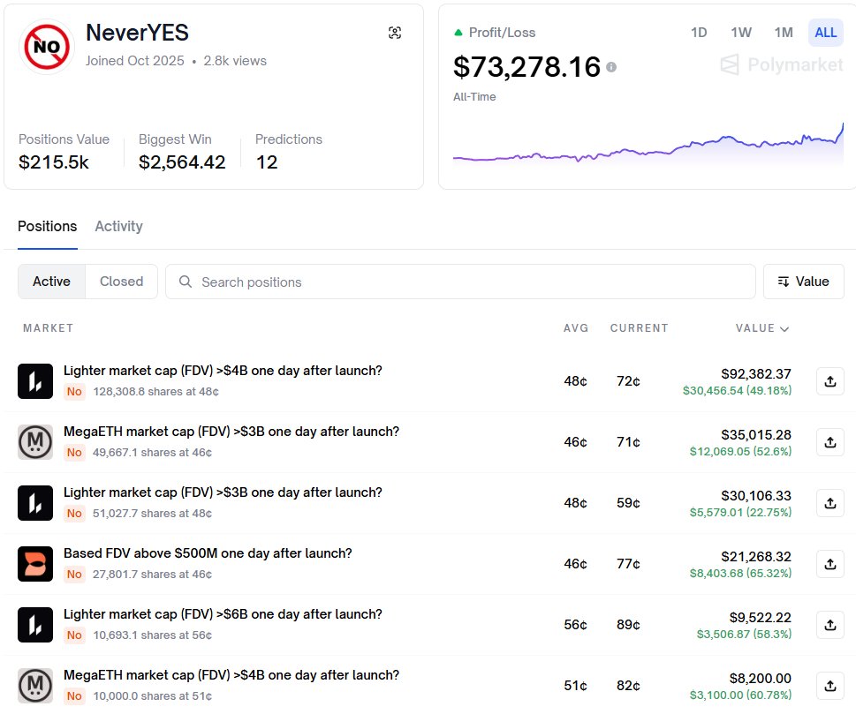Share the MegaETH >$4B position

coord(830,686)
